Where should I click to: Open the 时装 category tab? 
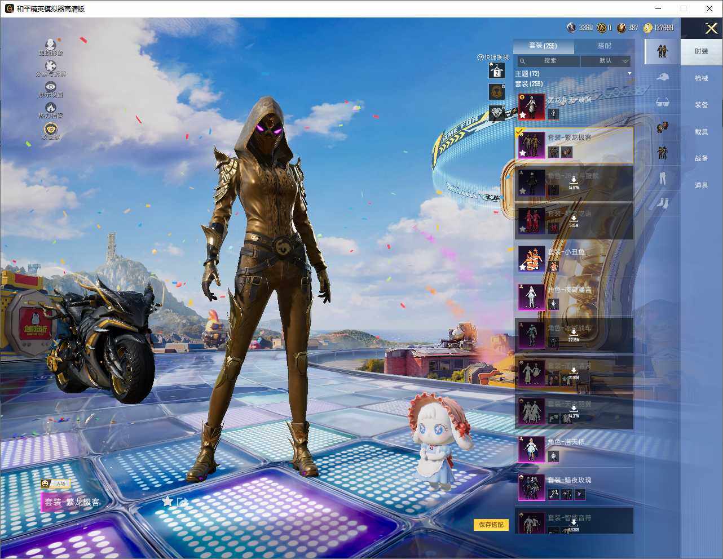702,51
